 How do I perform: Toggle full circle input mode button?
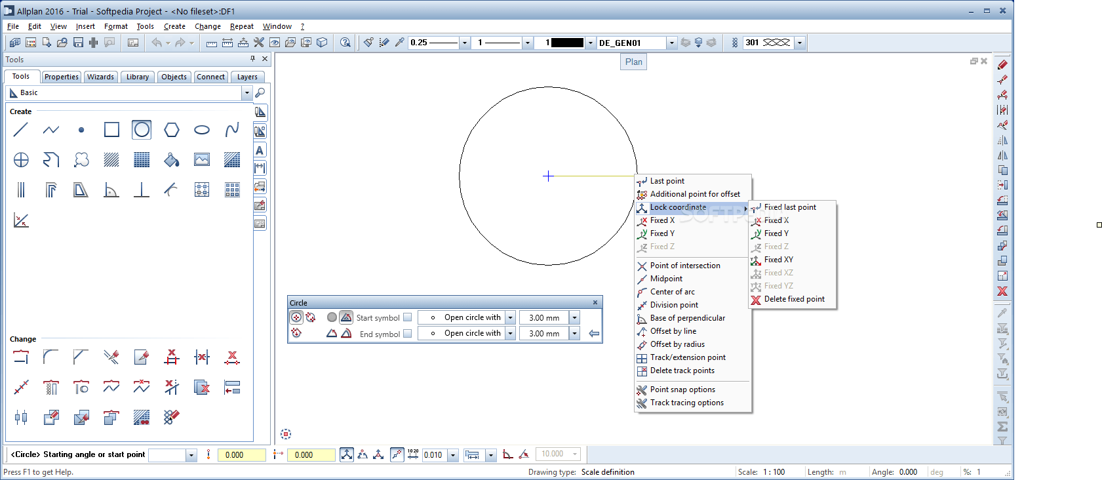click(x=296, y=317)
